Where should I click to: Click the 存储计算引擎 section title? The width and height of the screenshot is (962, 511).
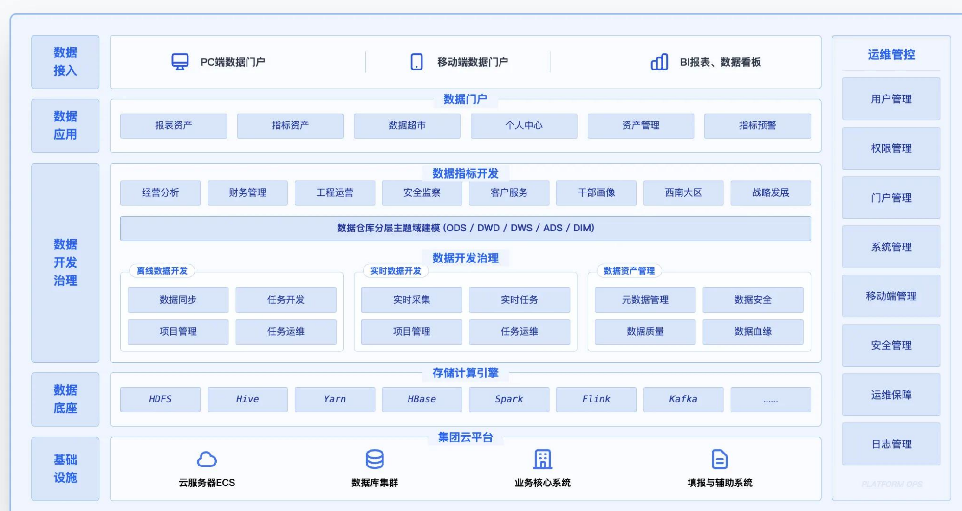point(465,373)
